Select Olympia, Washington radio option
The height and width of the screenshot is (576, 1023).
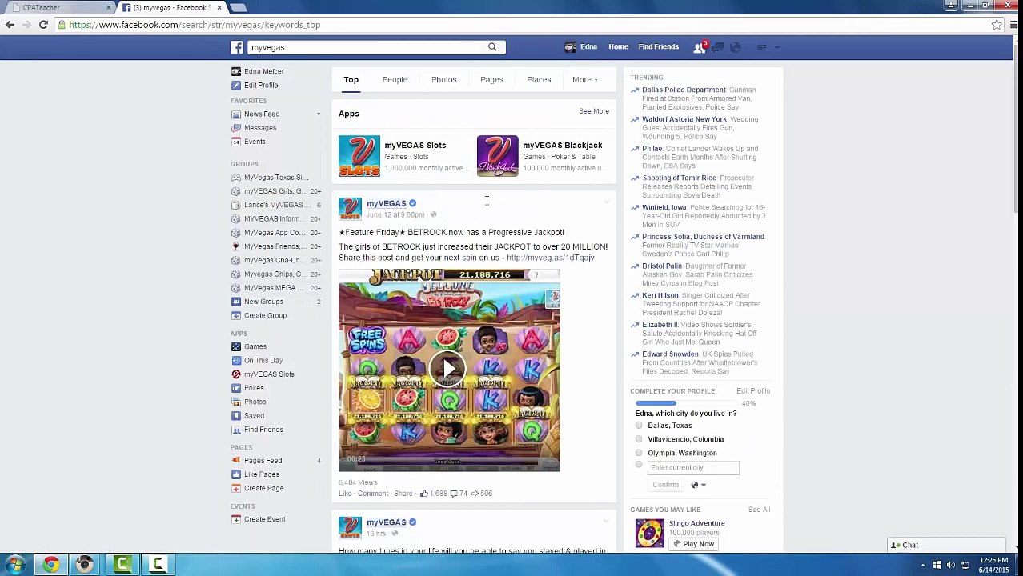639,453
